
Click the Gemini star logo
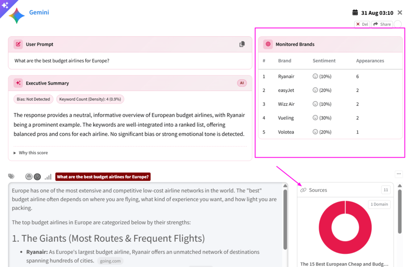tap(17, 15)
